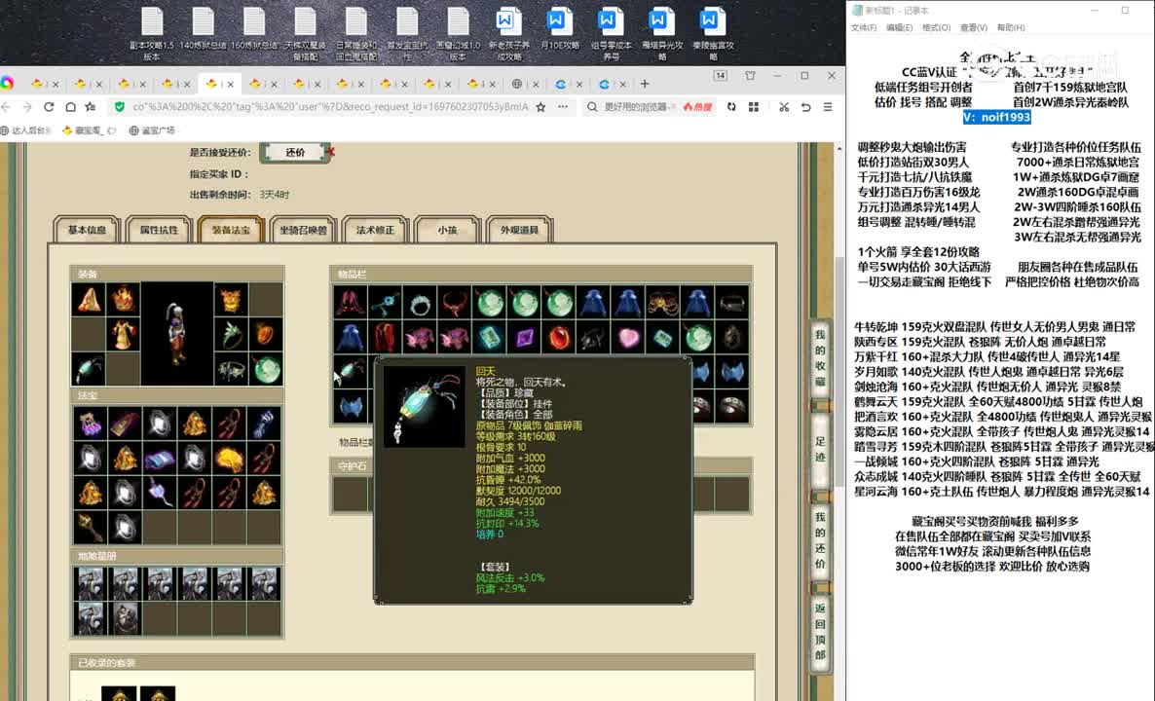This screenshot has height=701, width=1155.
Task: Switch to the 属性抗性 tab
Action: [159, 230]
